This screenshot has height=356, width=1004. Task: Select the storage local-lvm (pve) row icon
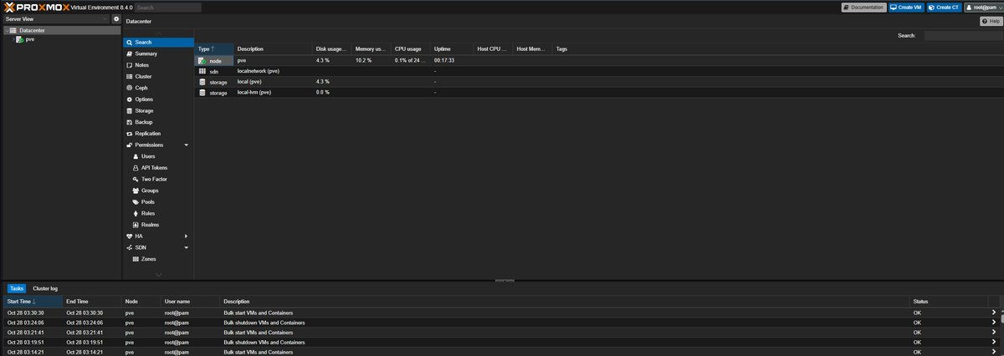pyautogui.click(x=202, y=93)
